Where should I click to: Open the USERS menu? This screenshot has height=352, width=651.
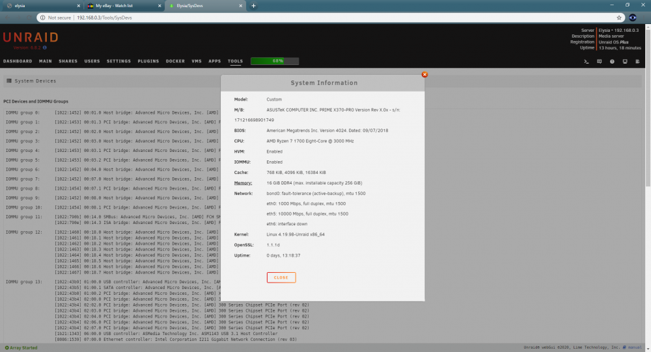pos(92,61)
